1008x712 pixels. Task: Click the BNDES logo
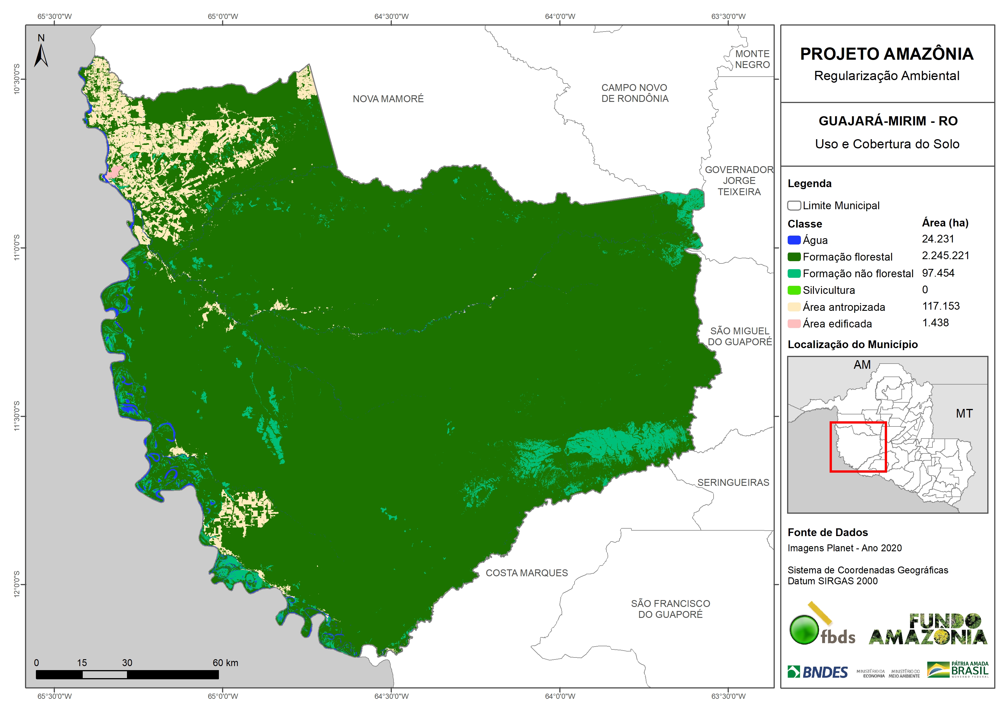point(818,672)
